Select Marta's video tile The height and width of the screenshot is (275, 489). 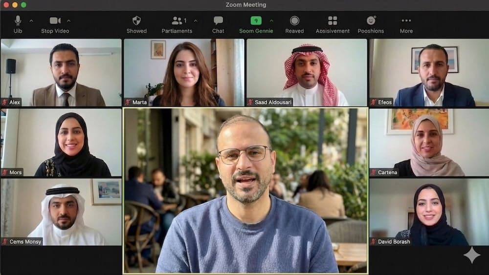(184, 73)
